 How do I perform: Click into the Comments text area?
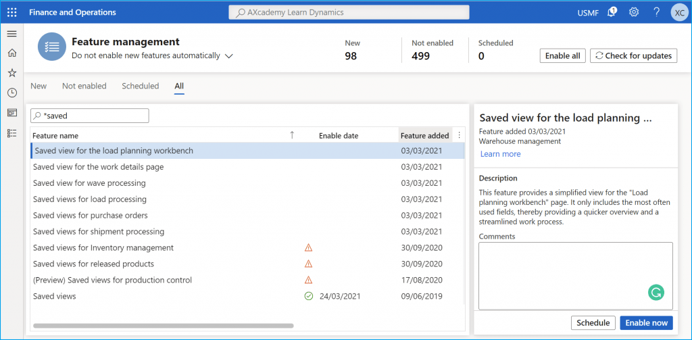(x=576, y=276)
